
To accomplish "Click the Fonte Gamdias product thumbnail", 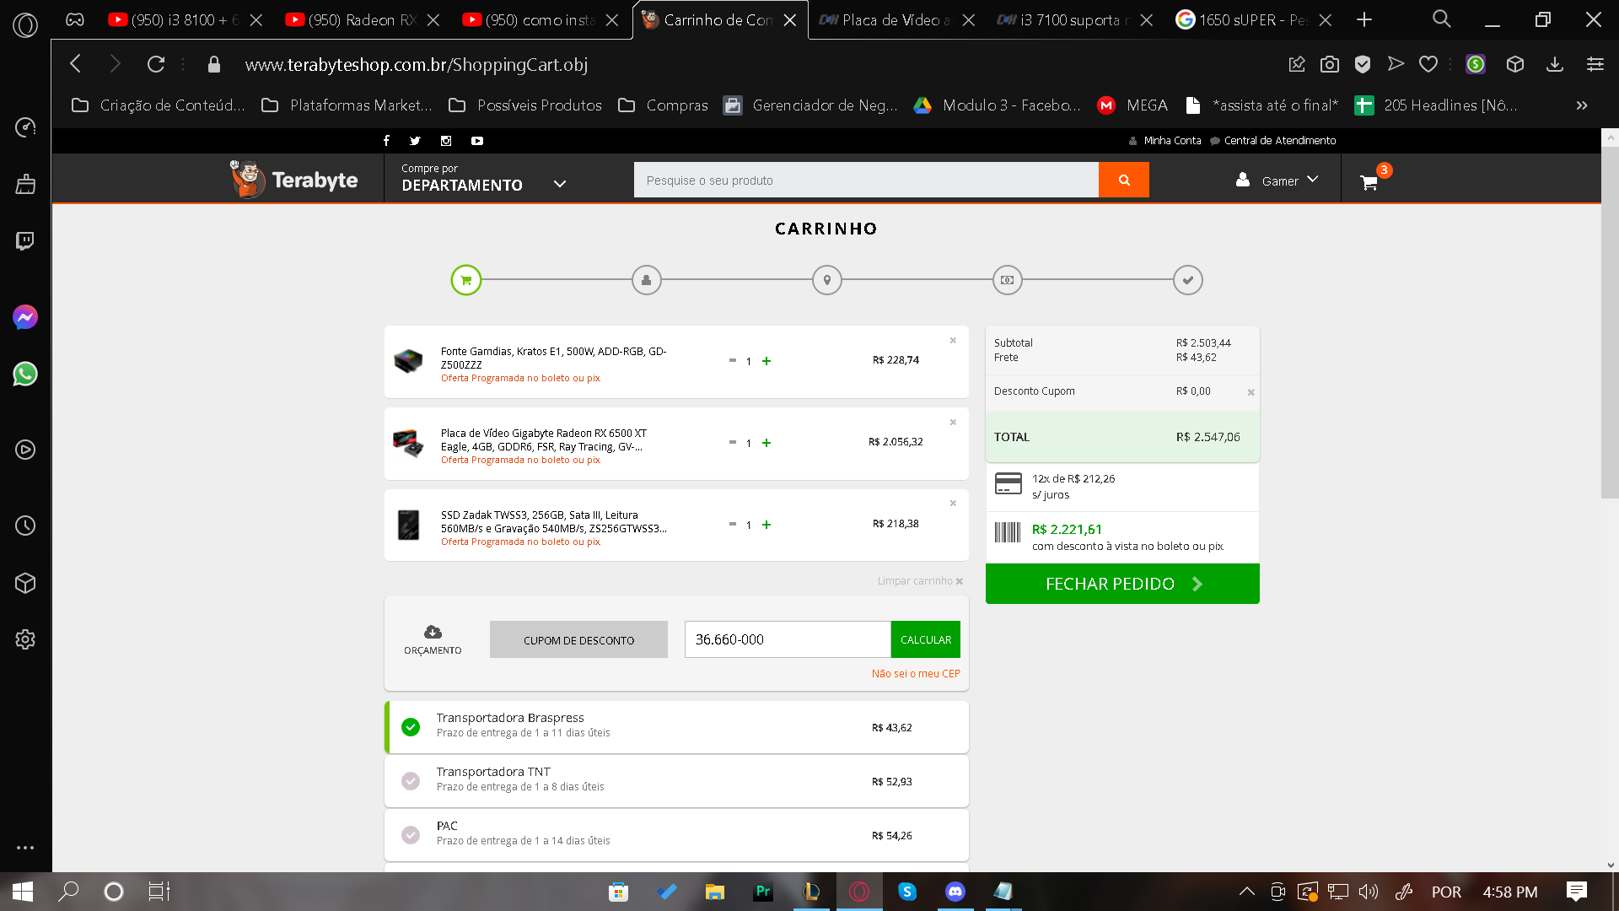I will 409,361.
